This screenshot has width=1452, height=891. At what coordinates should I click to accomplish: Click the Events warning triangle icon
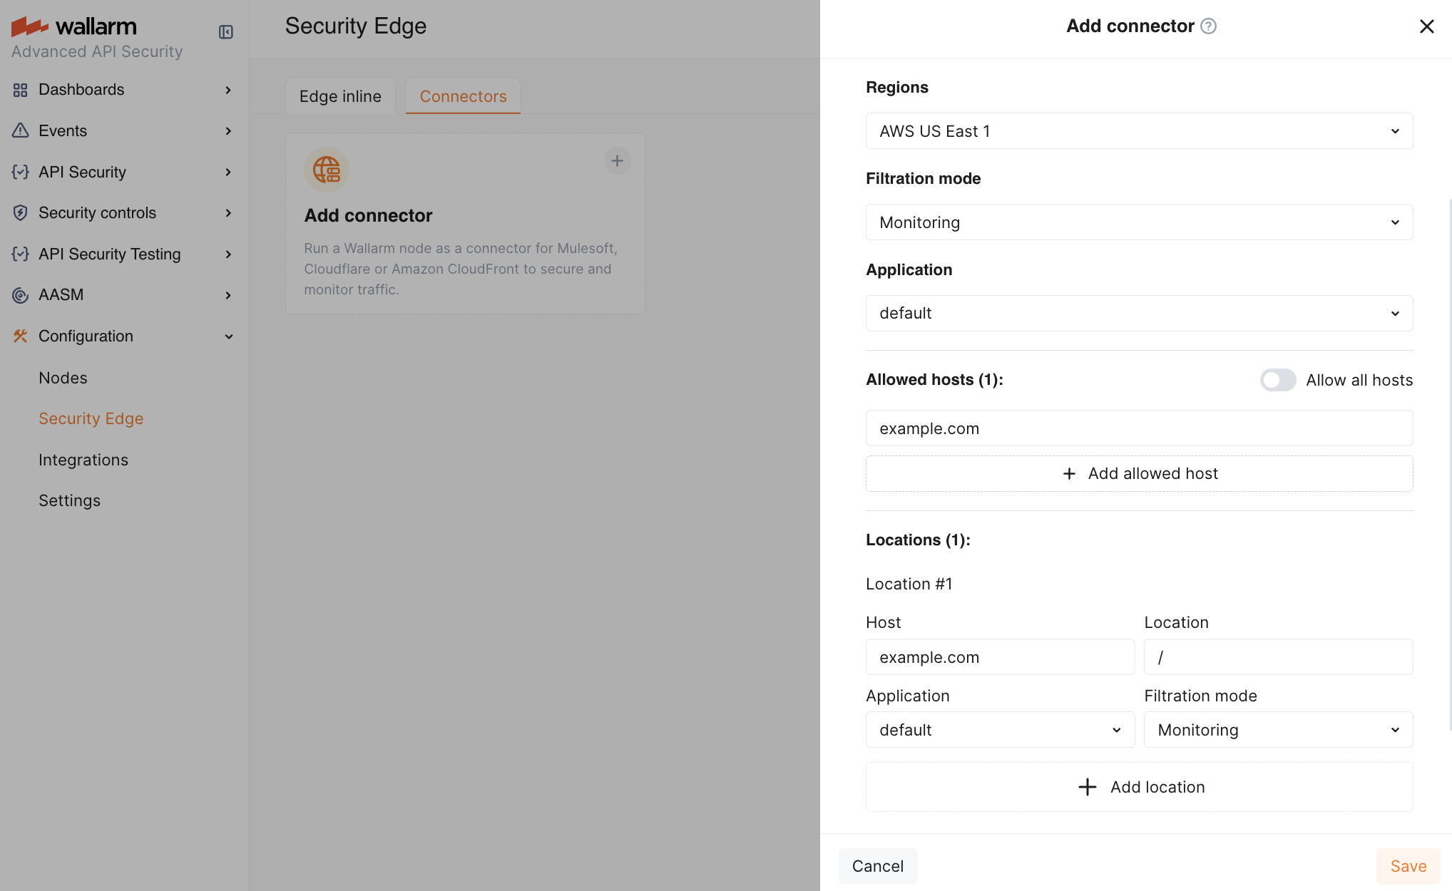coord(20,130)
